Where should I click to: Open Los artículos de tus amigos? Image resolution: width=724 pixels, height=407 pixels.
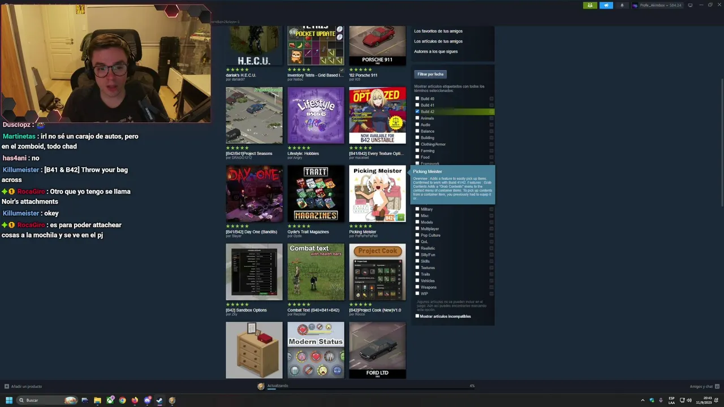coord(438,41)
